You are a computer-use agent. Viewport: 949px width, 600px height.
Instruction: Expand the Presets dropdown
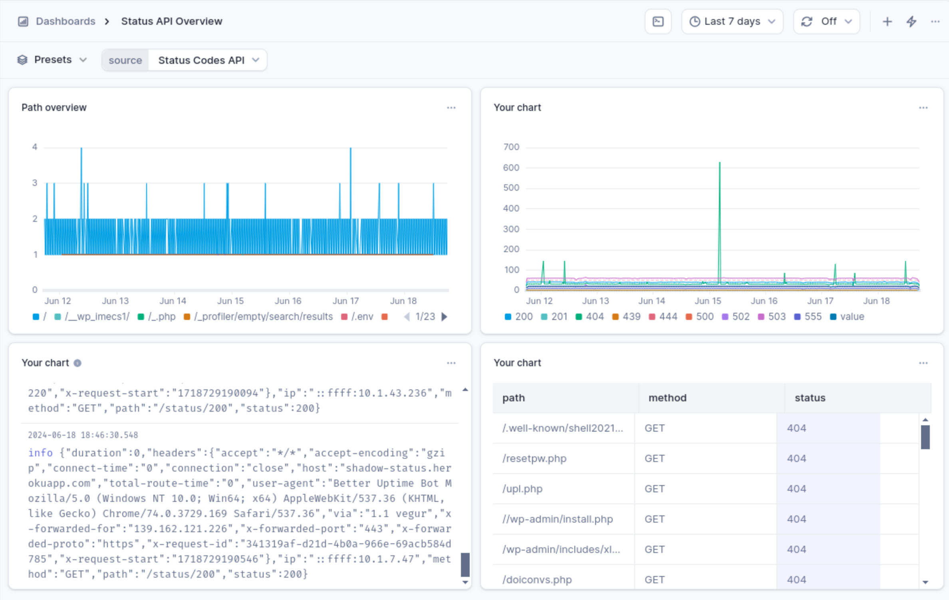tap(52, 60)
